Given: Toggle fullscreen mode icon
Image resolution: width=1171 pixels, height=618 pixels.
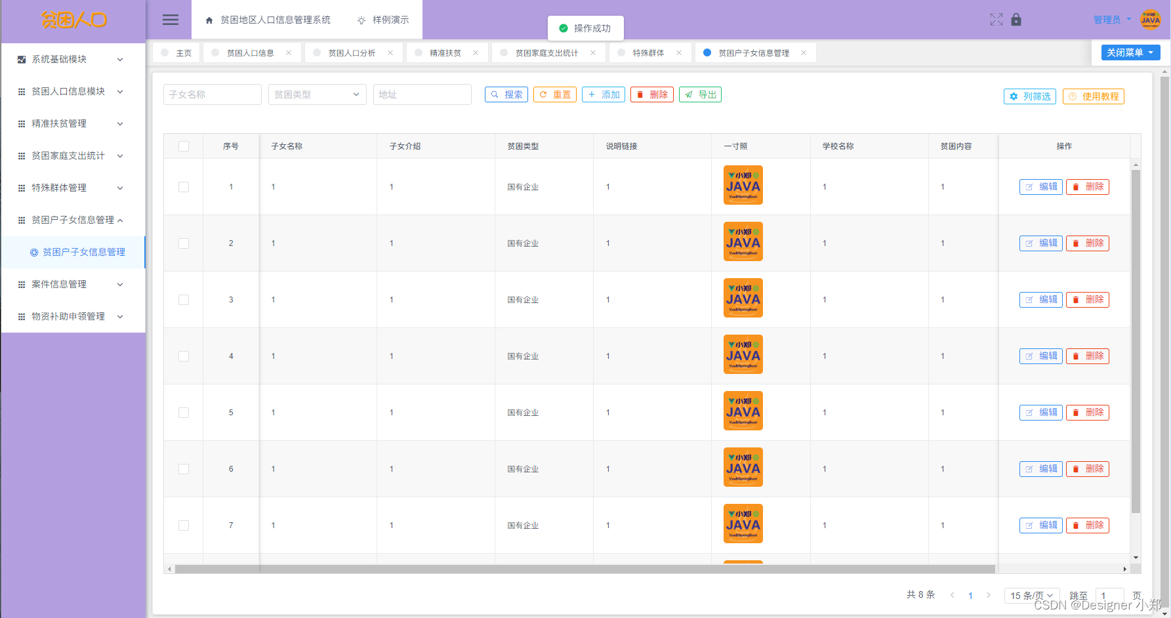Looking at the screenshot, I should click(x=996, y=20).
